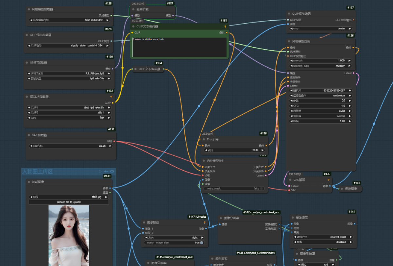This screenshot has height=266, width=393.
Task: Collapse the CLIP视觉加载器 node via its title dot
Action: coord(27,35)
